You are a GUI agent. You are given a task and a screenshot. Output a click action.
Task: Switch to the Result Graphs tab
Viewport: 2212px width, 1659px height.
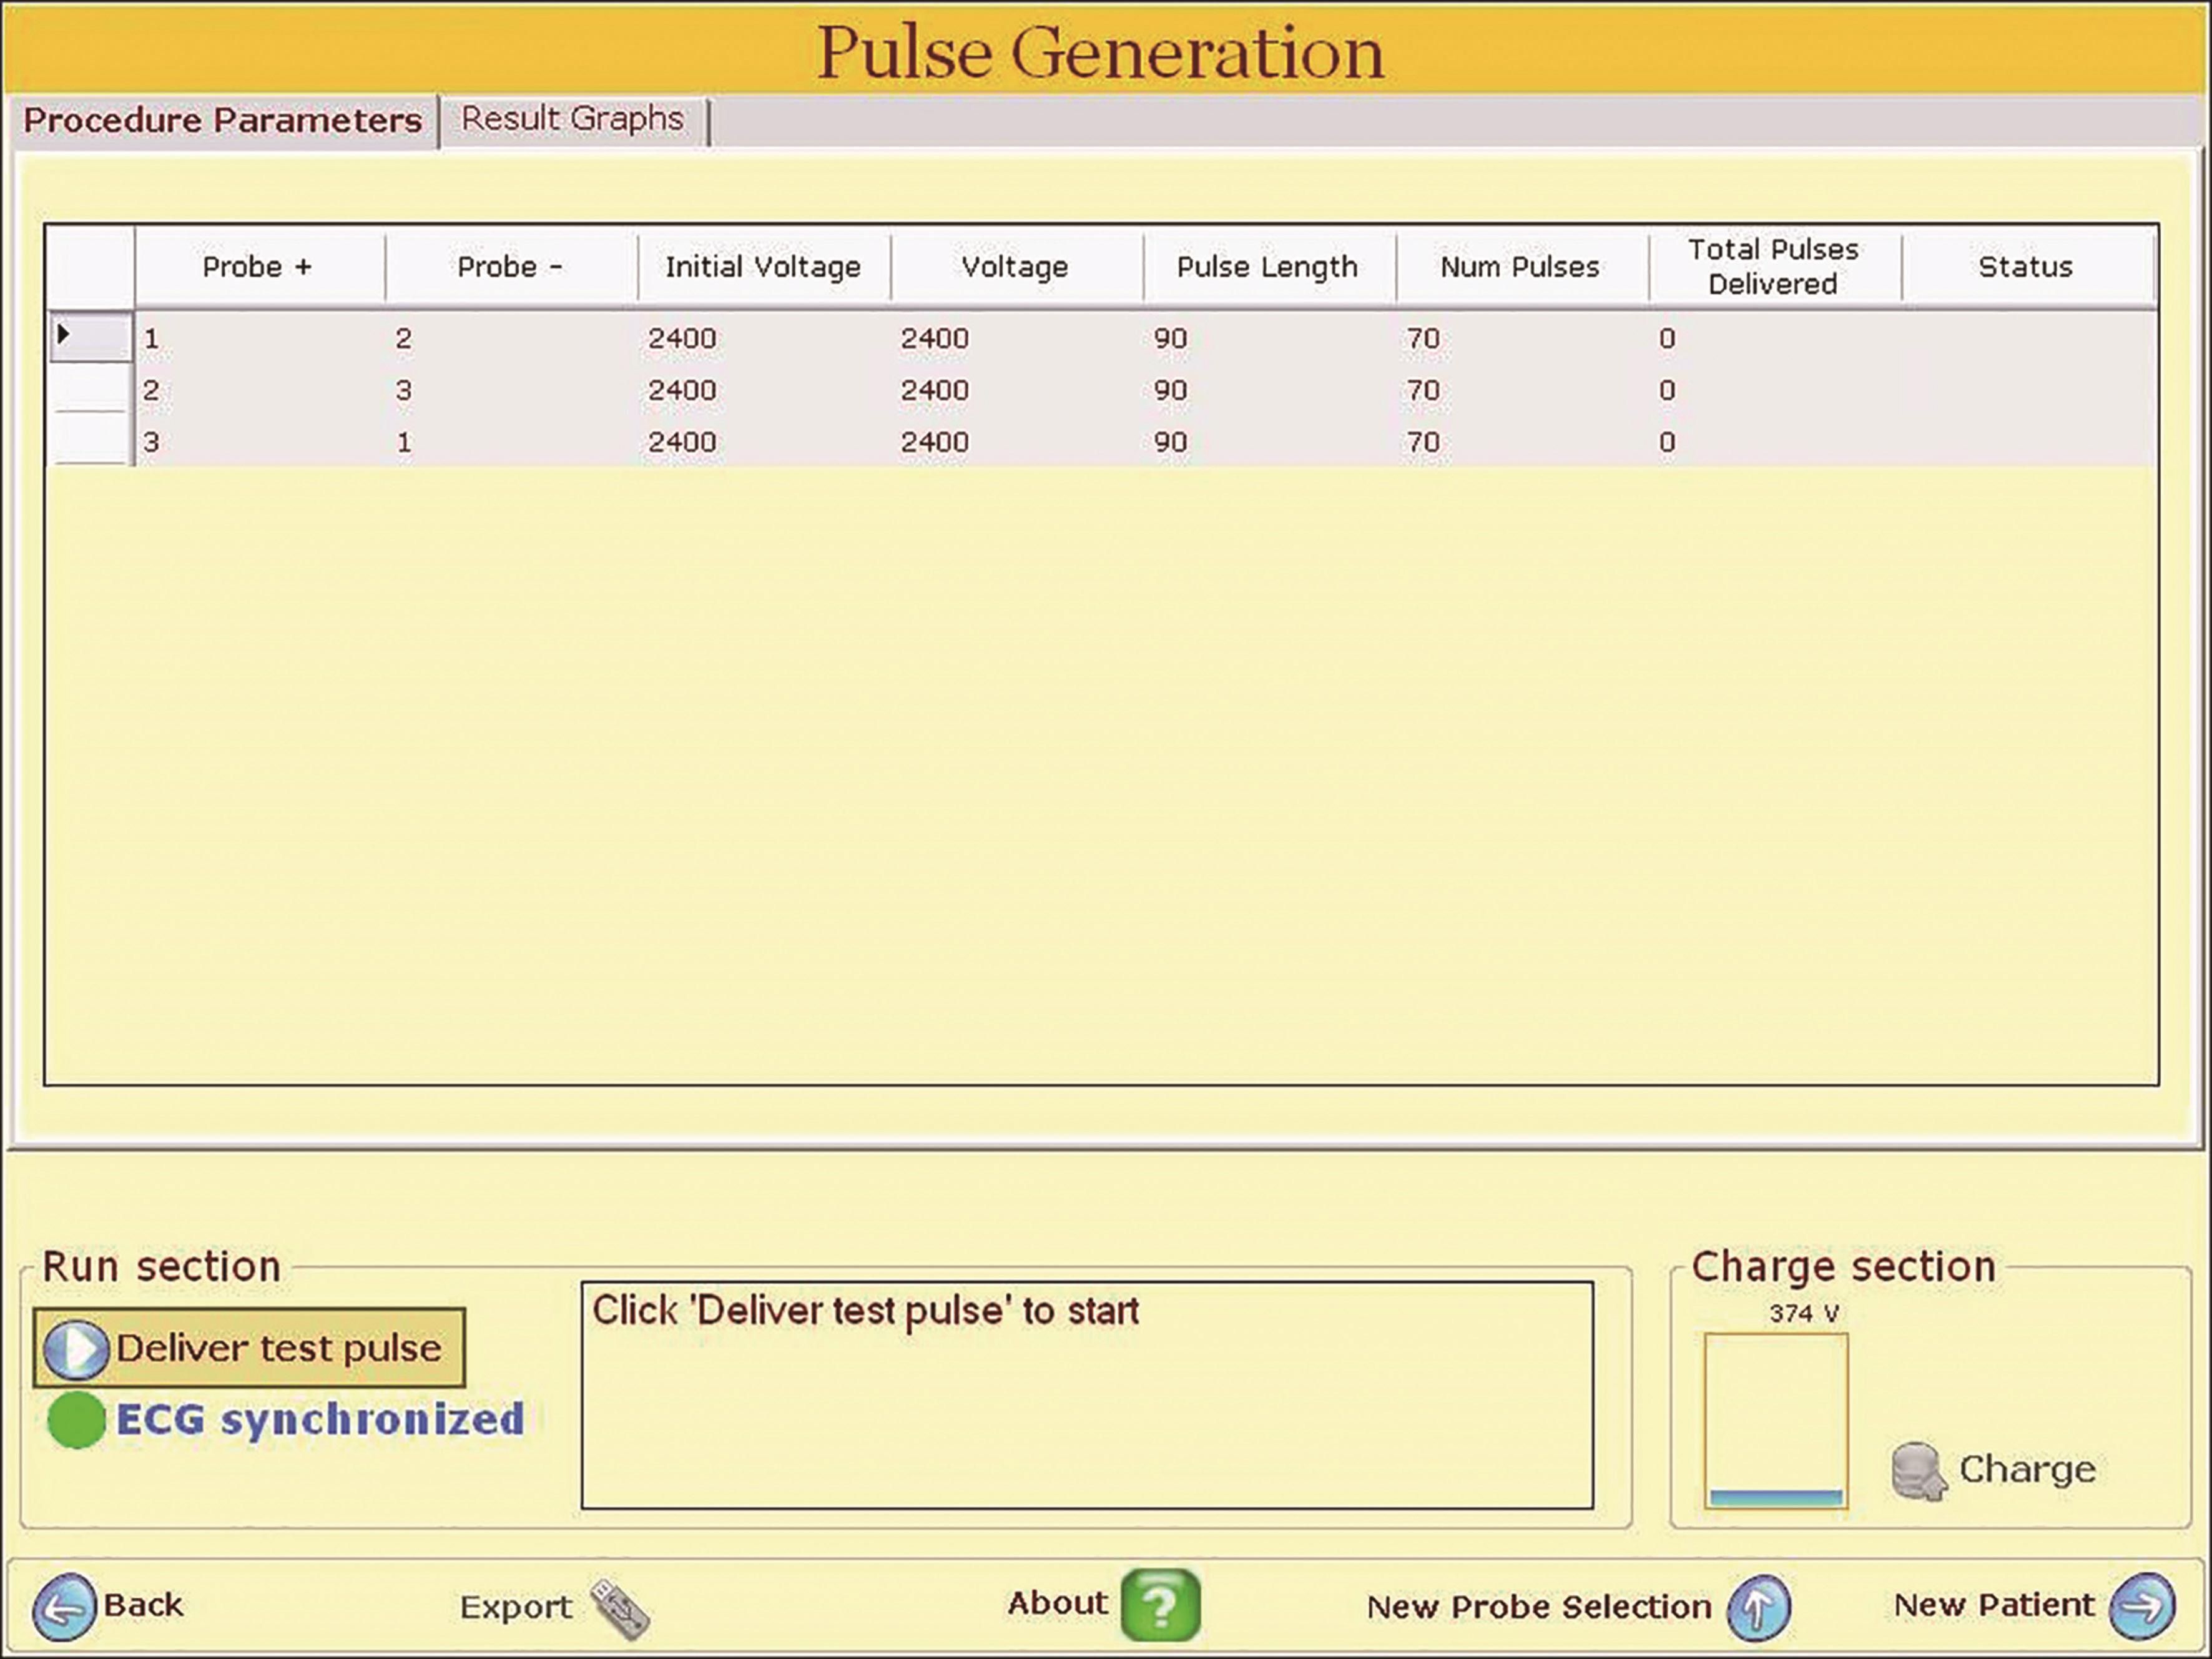(572, 119)
